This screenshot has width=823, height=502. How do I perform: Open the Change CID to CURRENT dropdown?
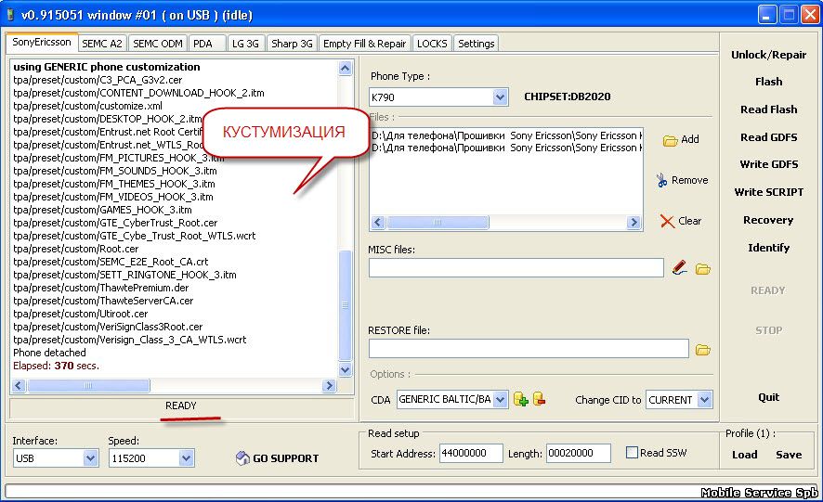coord(704,400)
